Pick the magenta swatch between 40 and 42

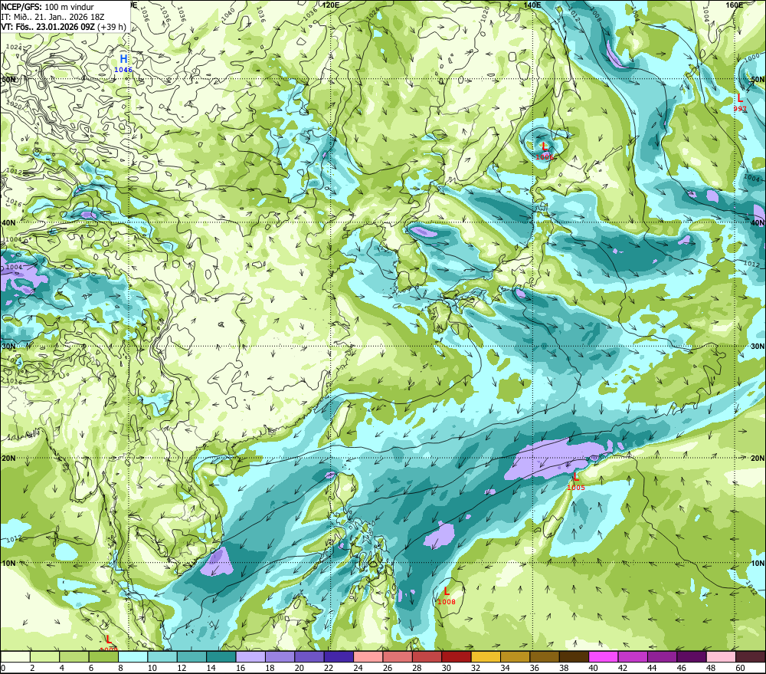point(604,656)
